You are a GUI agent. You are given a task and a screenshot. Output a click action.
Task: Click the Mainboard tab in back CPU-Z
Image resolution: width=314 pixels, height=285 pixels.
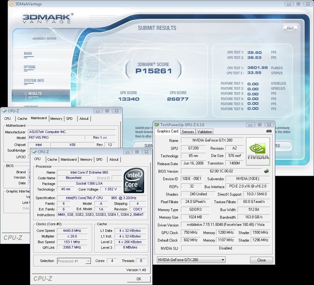coord(39,118)
